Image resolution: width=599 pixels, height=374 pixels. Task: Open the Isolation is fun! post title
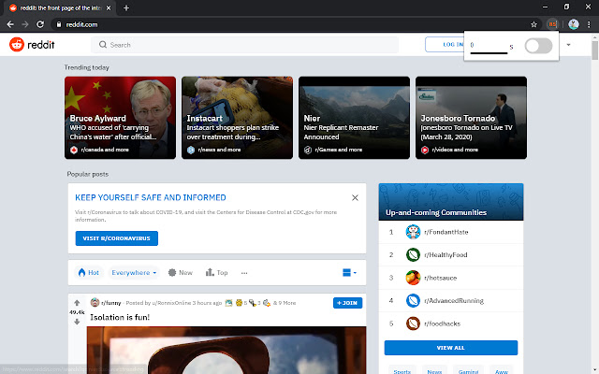(120, 317)
